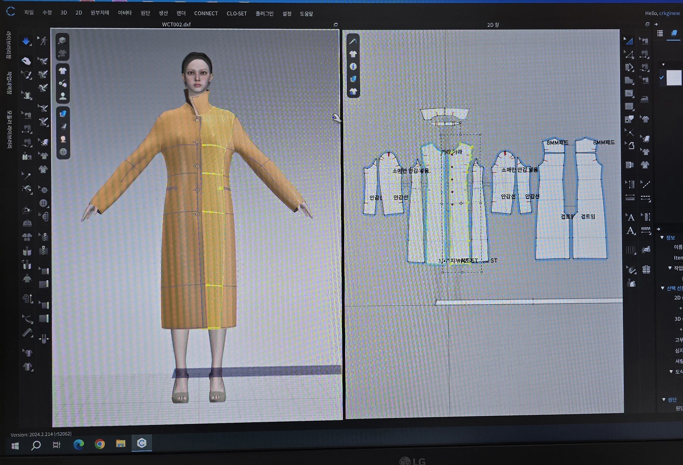Click the 2D pattern text 'A' tool
Image resolution: width=683 pixels, height=465 pixels.
pyautogui.click(x=630, y=217)
